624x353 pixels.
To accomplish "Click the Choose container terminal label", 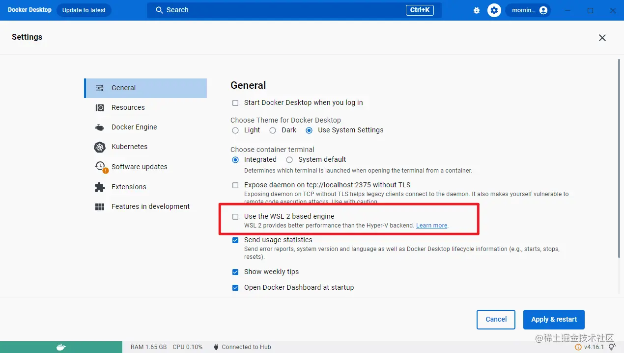I will (272, 150).
